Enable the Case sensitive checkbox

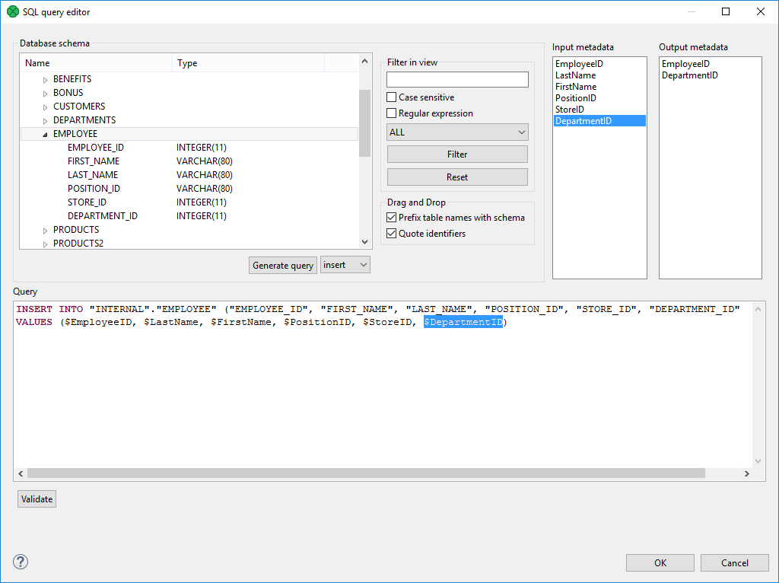point(391,97)
